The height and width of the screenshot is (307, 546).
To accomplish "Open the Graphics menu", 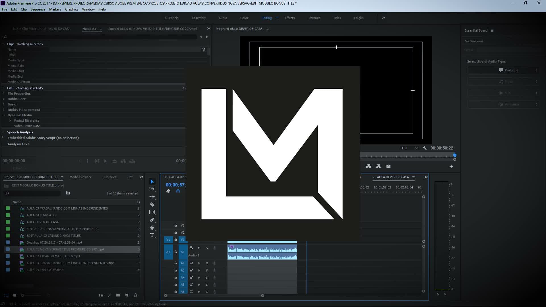I will [x=71, y=9].
